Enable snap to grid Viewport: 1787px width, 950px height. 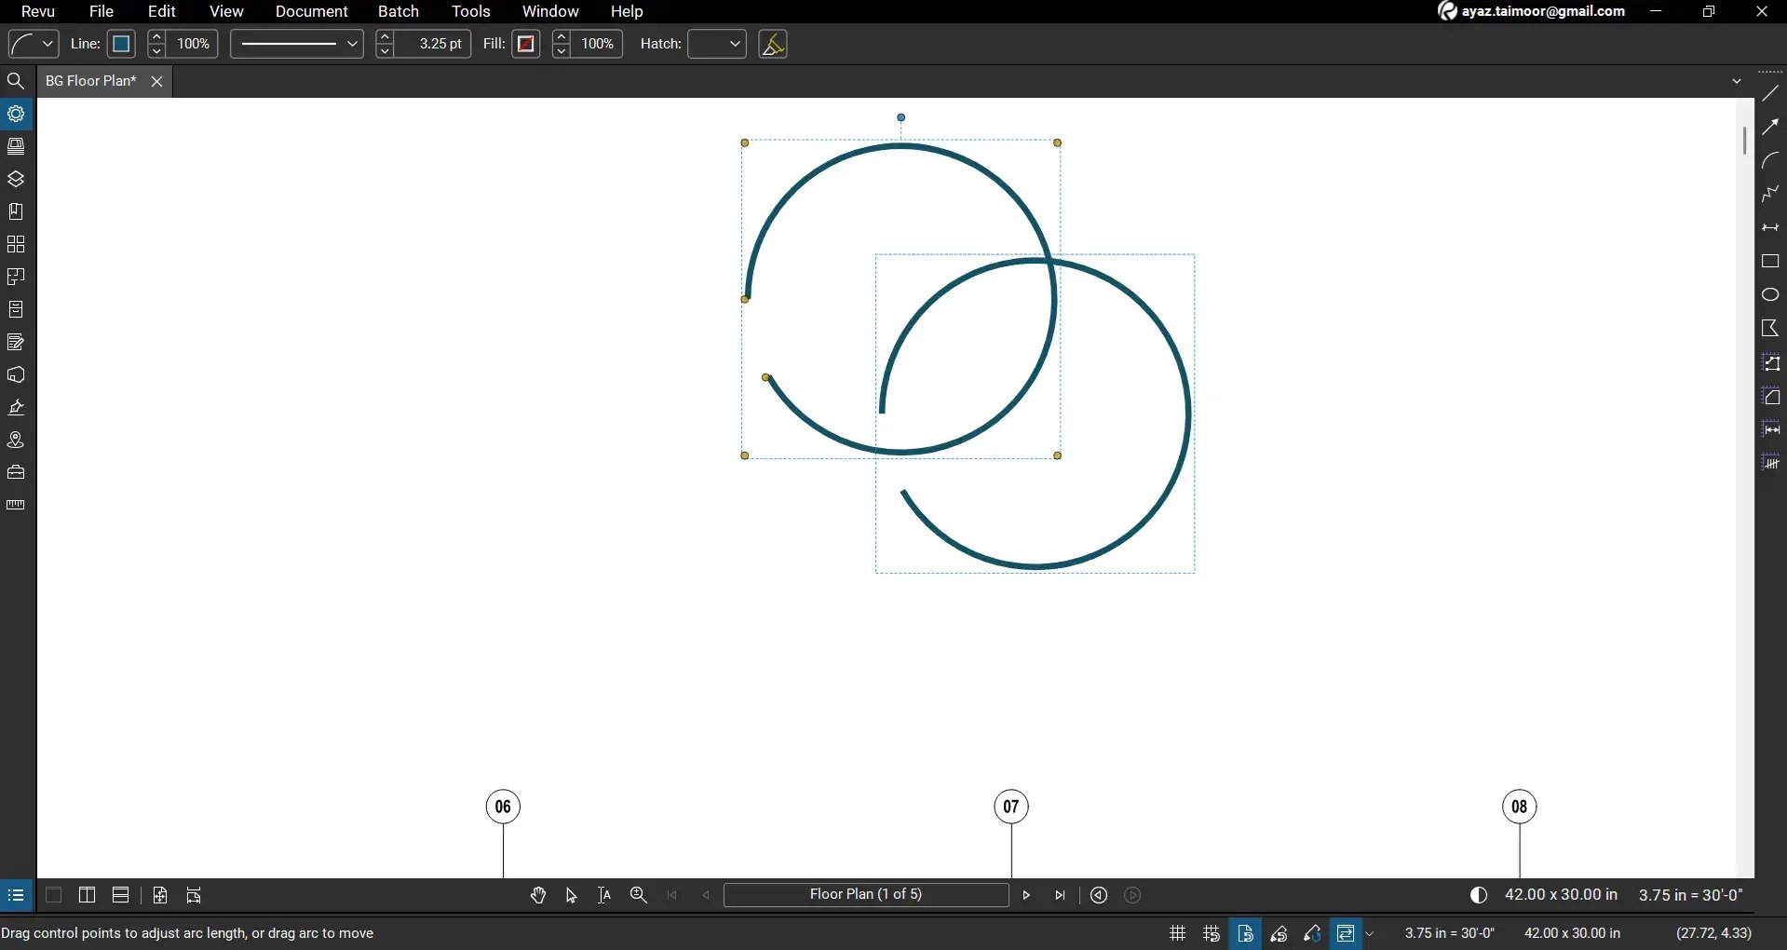click(1211, 932)
